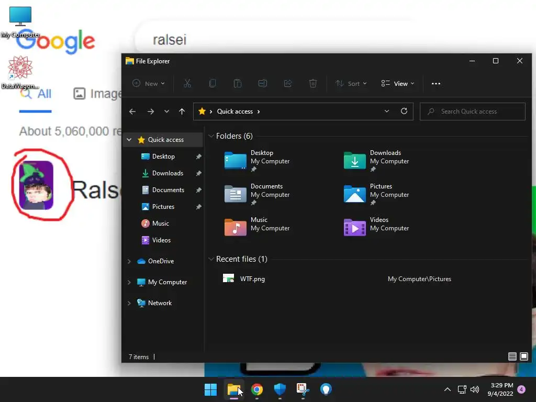This screenshot has height=402, width=536.
Task: Unpin Documents using its sidebar pin icon
Action: pos(198,190)
